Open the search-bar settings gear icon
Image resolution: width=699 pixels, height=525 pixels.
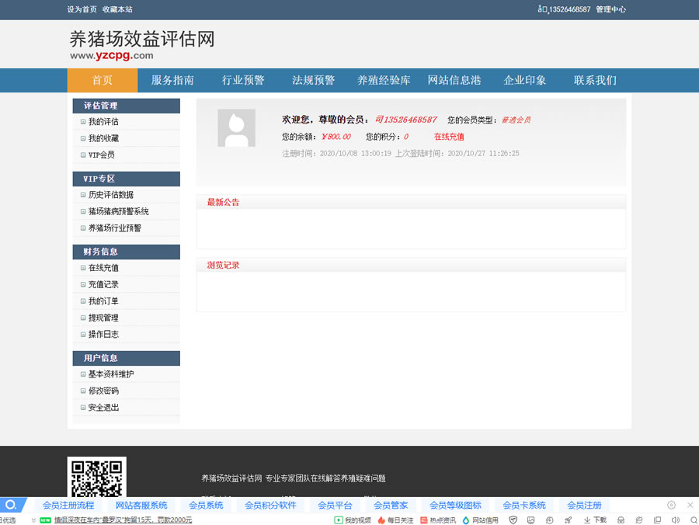click(671, 505)
